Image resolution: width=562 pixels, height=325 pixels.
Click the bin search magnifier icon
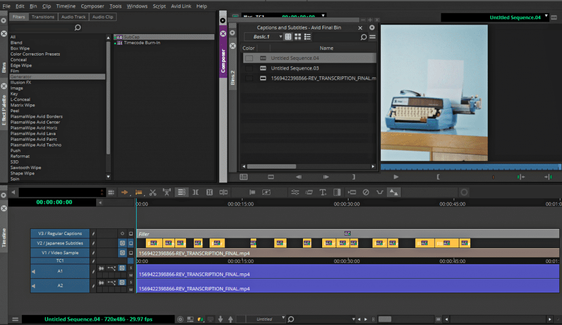coord(363,37)
